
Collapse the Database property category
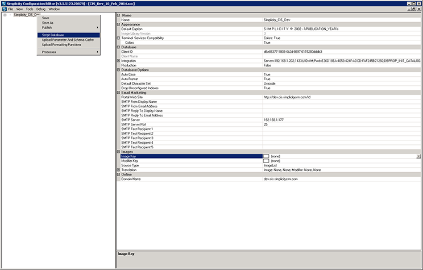(x=118, y=47)
